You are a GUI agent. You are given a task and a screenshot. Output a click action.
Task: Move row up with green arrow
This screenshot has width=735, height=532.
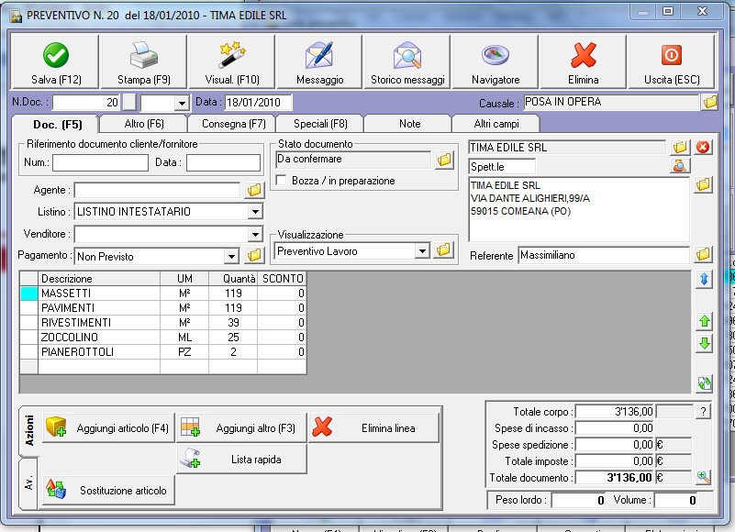tap(705, 321)
